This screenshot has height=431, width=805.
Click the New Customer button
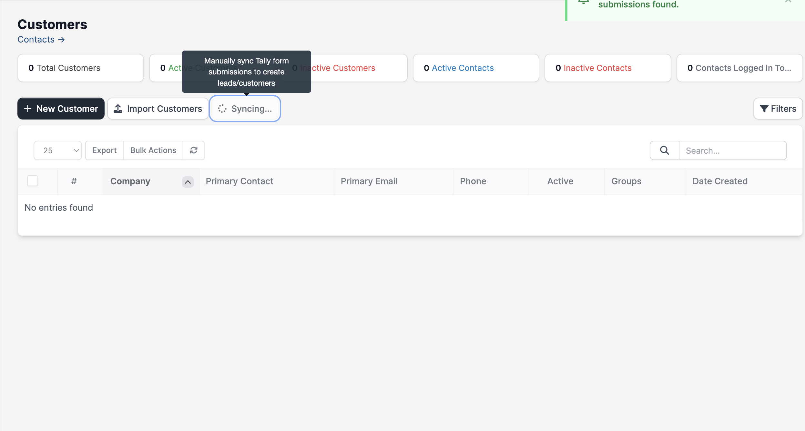pos(61,109)
